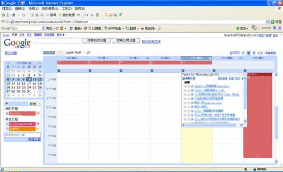Screen dimensions: 283x172
Task: Go to next week arrow button
Action: [52, 52]
